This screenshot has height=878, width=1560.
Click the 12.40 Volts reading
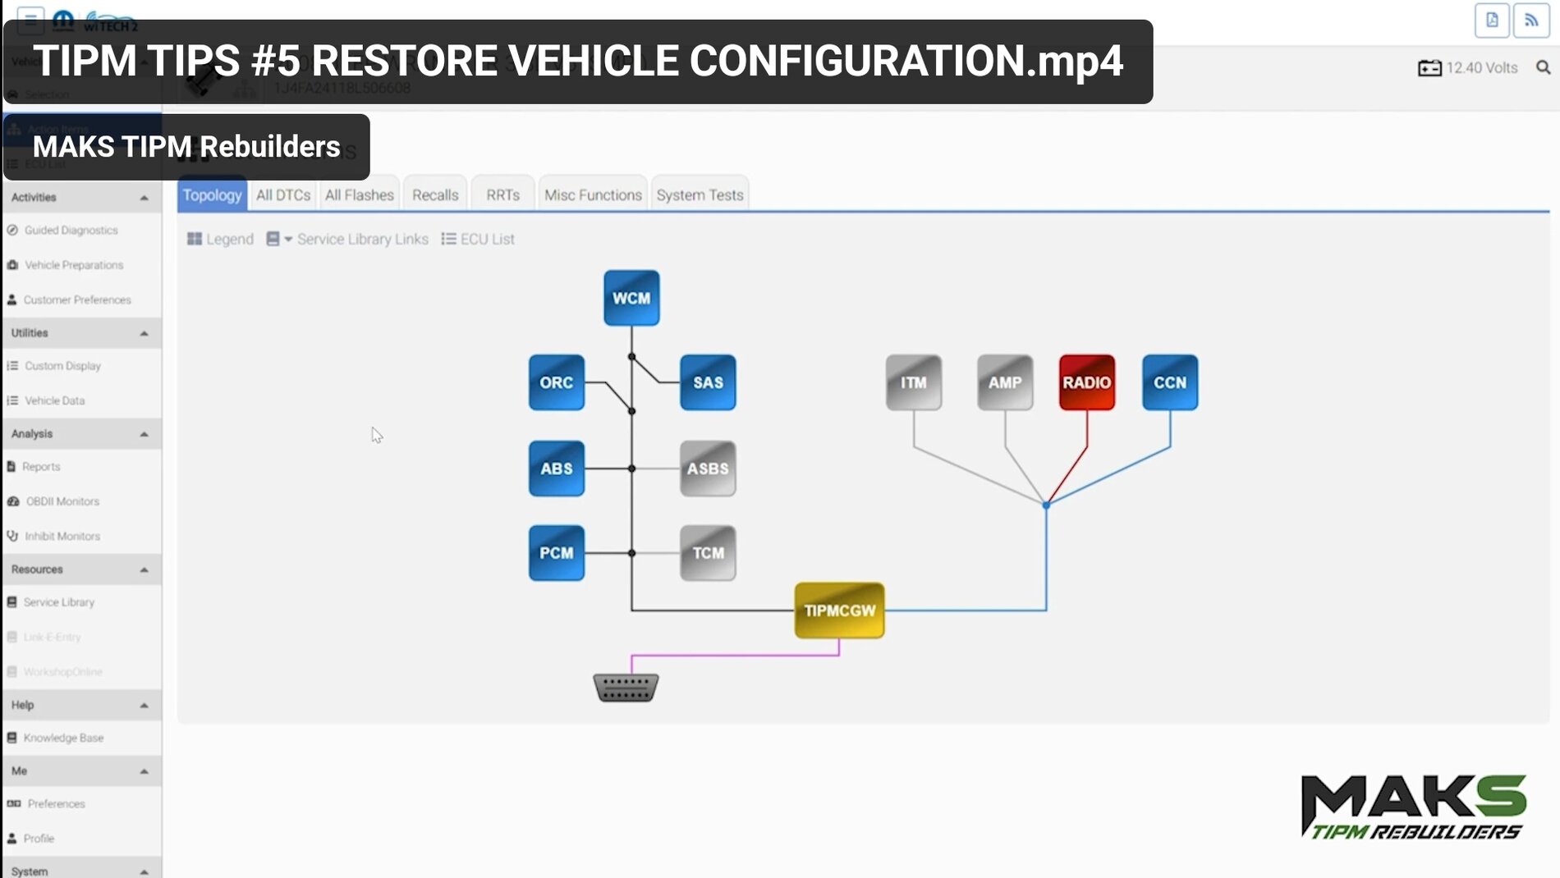[1482, 68]
